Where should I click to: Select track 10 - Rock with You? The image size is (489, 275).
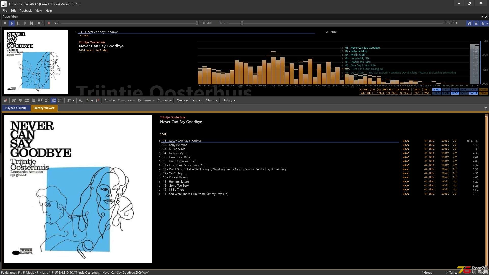[x=318, y=177]
